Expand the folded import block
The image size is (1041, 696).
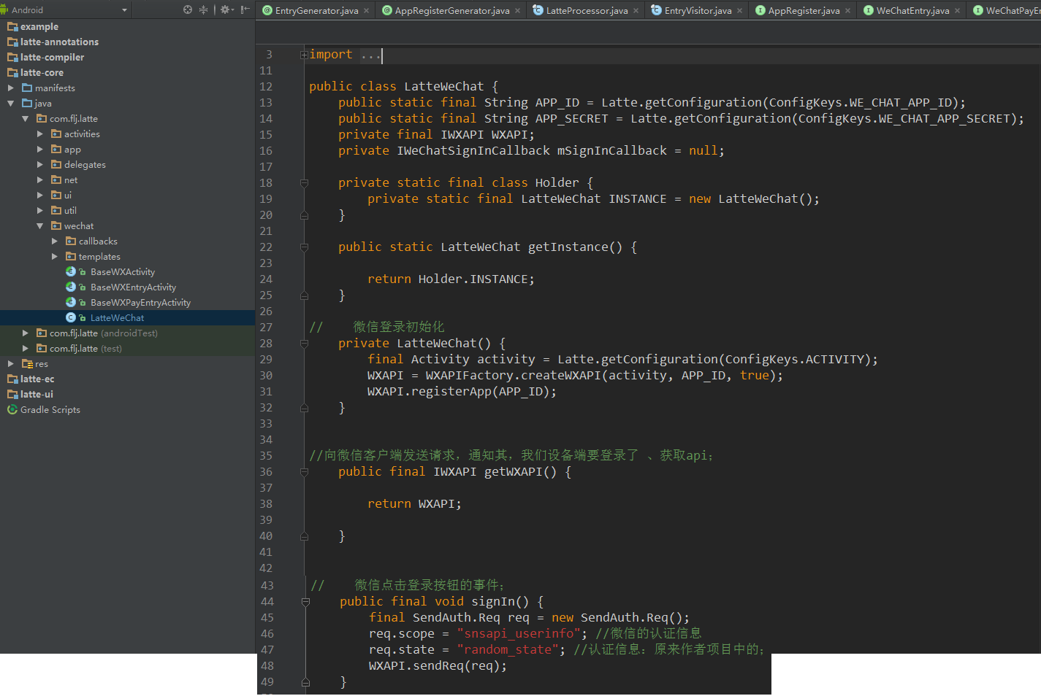(304, 55)
